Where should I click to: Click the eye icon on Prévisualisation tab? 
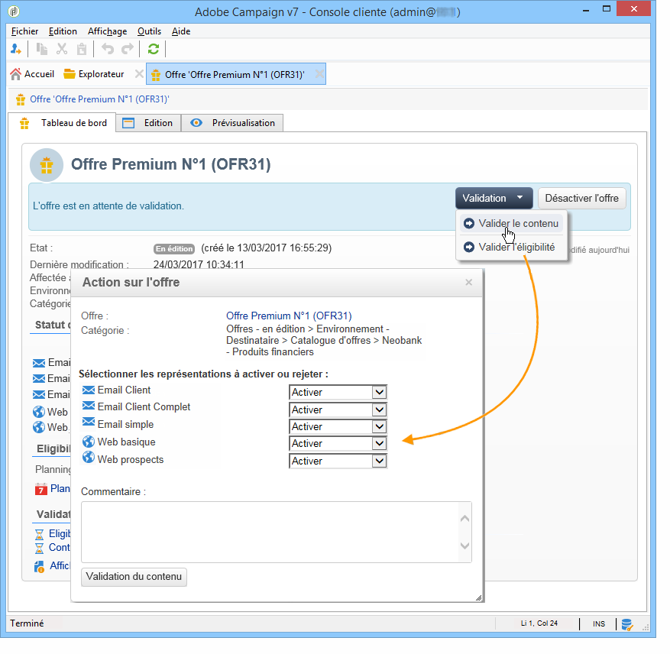(196, 123)
